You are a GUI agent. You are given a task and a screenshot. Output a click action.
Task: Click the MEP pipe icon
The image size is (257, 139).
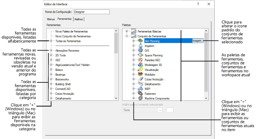click(x=140, y=89)
